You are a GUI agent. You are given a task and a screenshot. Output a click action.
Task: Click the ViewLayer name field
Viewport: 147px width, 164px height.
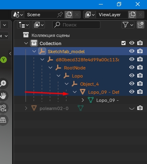[x=112, y=15]
